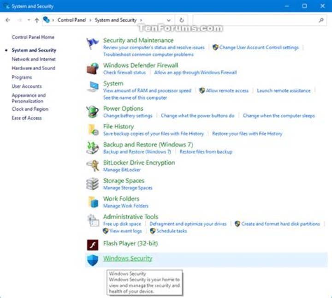Open Appearance and Personalization category
This screenshot has width=332, height=298.
(29, 98)
